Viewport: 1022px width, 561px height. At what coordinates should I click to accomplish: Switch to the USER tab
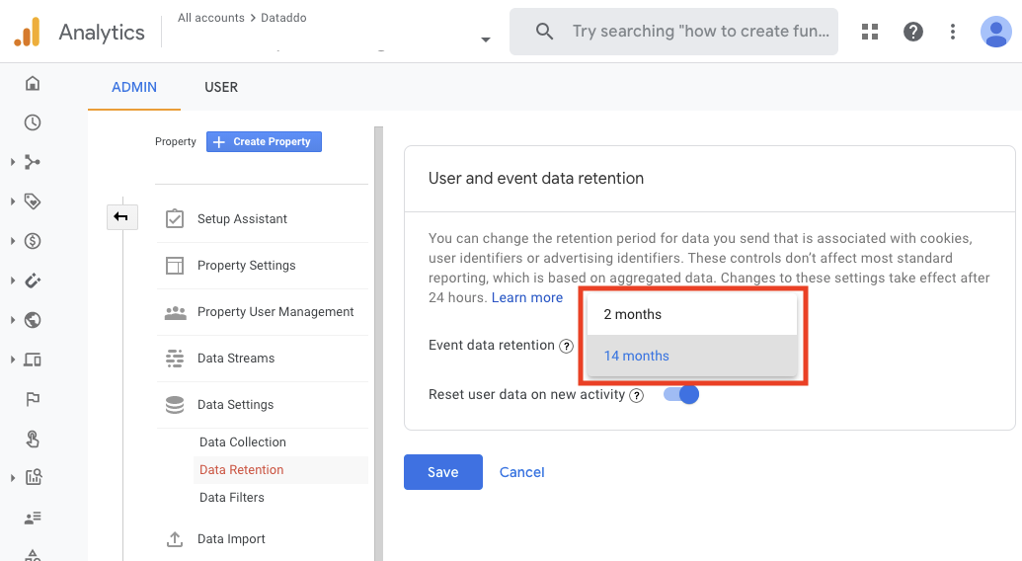pos(221,87)
